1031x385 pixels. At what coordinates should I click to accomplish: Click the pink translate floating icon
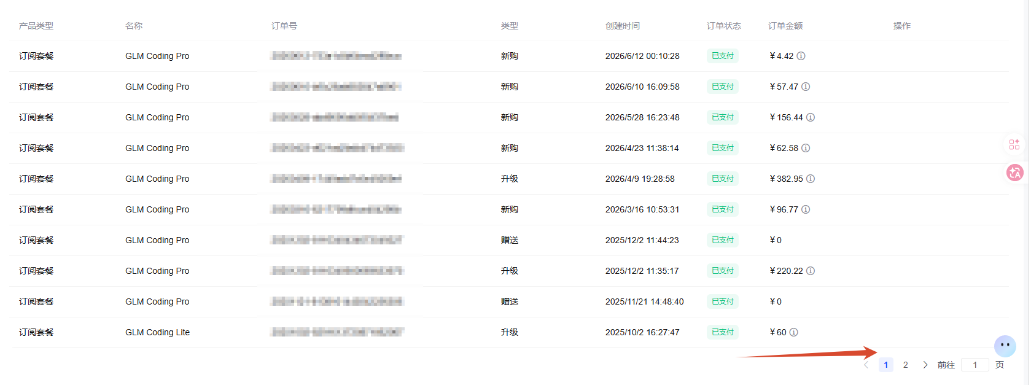coord(1015,173)
